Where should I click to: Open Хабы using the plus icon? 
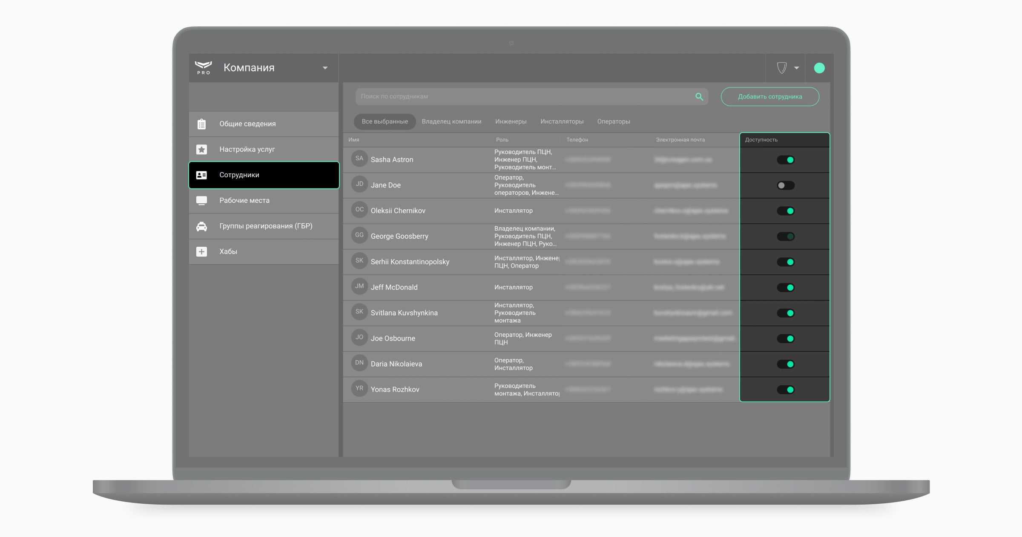(201, 251)
